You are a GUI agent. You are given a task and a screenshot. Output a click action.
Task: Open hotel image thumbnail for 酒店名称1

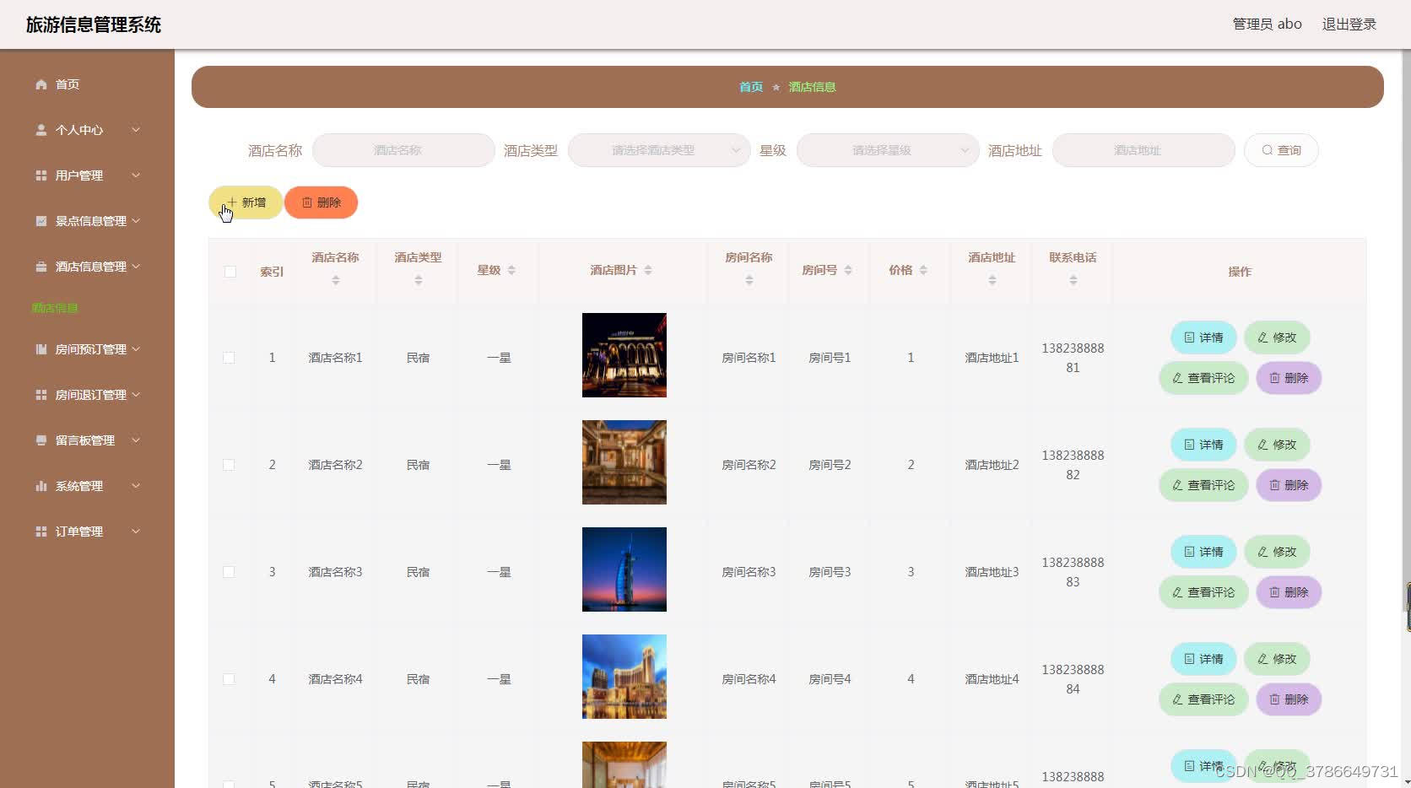(624, 355)
